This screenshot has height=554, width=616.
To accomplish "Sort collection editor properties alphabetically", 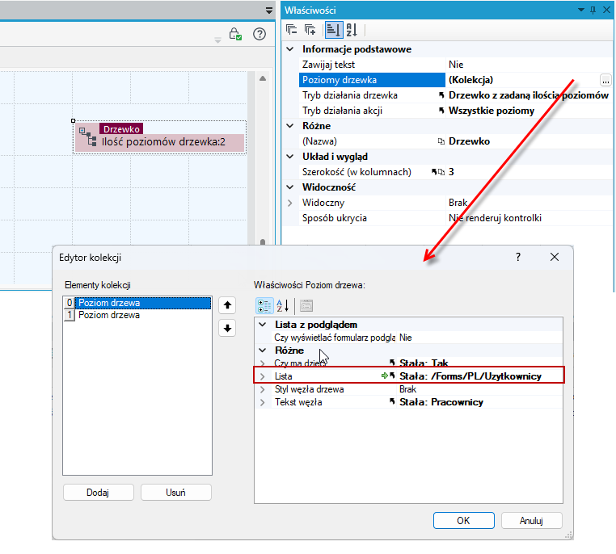I will click(282, 305).
